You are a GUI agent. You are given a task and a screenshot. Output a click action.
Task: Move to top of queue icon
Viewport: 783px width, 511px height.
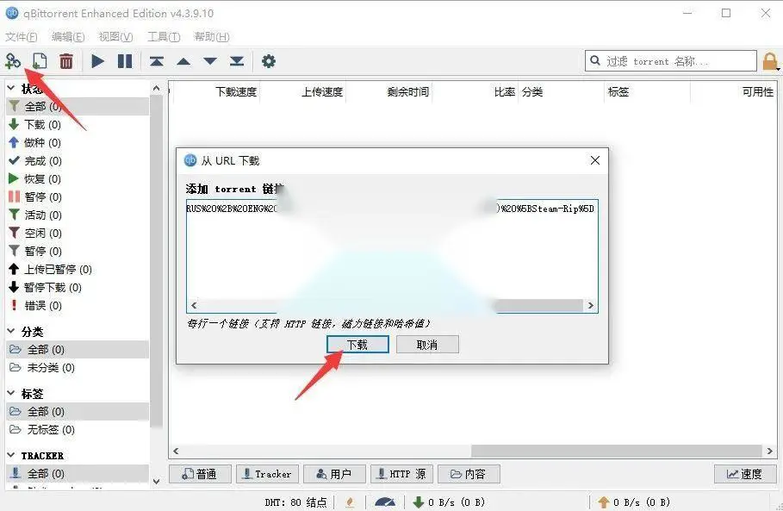[x=157, y=61]
